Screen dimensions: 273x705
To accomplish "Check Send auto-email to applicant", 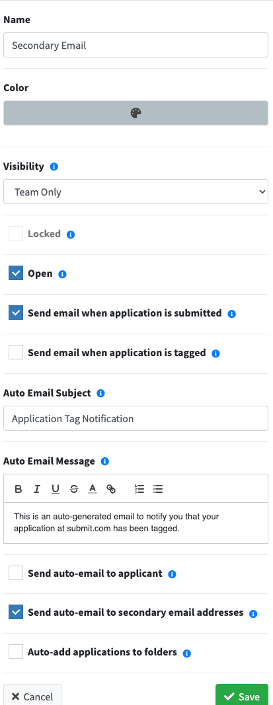I will tap(16, 573).
